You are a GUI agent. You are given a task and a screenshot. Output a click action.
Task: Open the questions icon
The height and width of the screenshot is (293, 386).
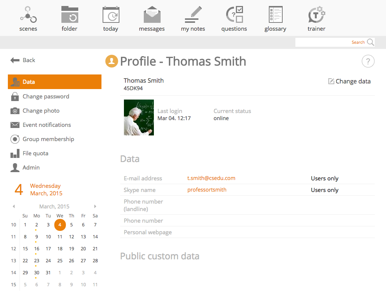[234, 15]
